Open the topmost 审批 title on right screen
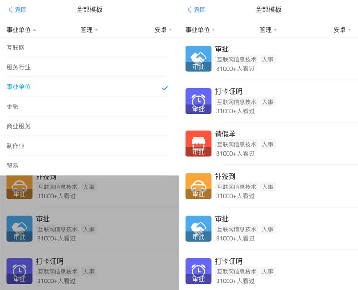The height and width of the screenshot is (290, 358). pyautogui.click(x=222, y=49)
